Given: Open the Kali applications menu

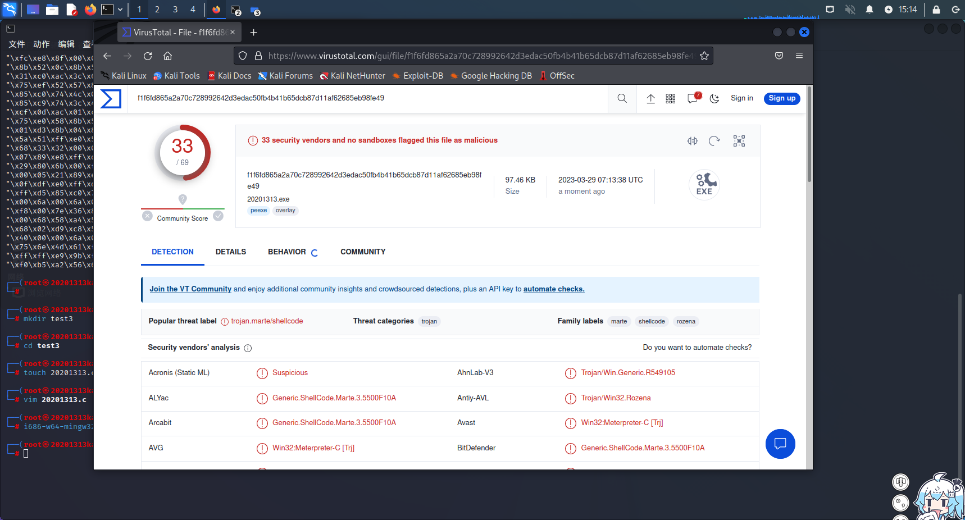Looking at the screenshot, I should (x=10, y=10).
